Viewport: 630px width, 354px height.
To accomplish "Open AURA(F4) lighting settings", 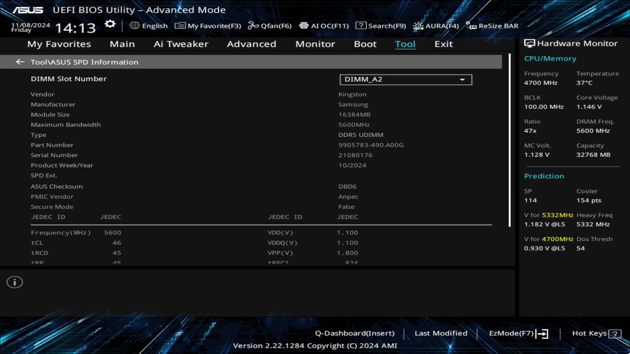I will [x=436, y=26].
